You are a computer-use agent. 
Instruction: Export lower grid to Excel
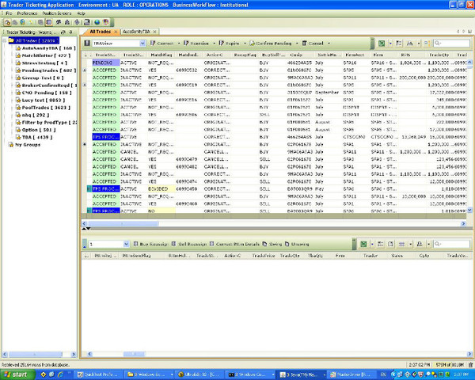pyautogui.click(x=363, y=244)
